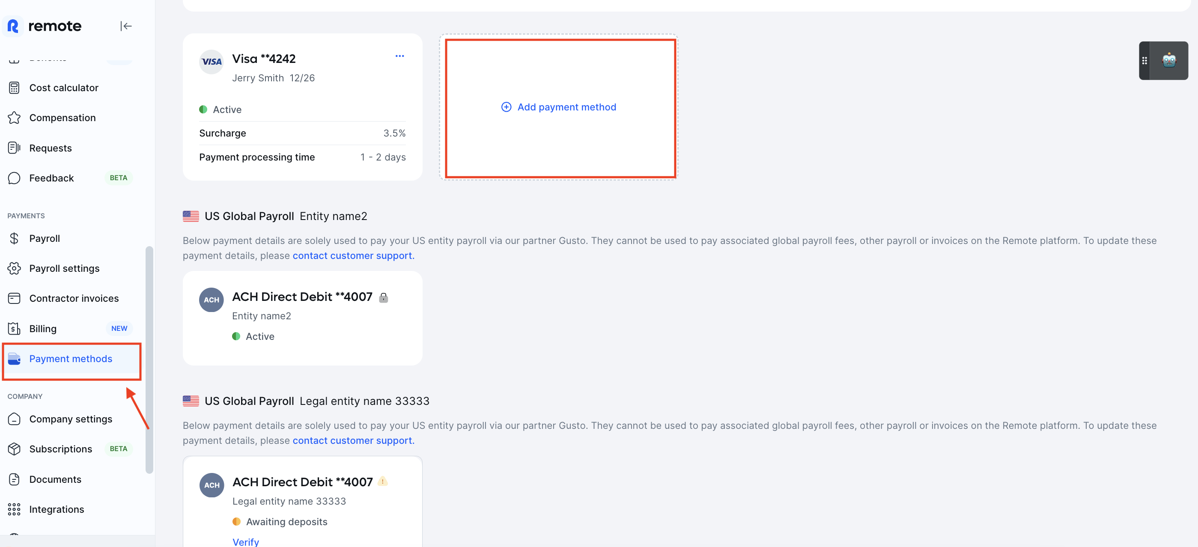1198x547 pixels.
Task: Open Payroll settings gear icon
Action: (15, 269)
